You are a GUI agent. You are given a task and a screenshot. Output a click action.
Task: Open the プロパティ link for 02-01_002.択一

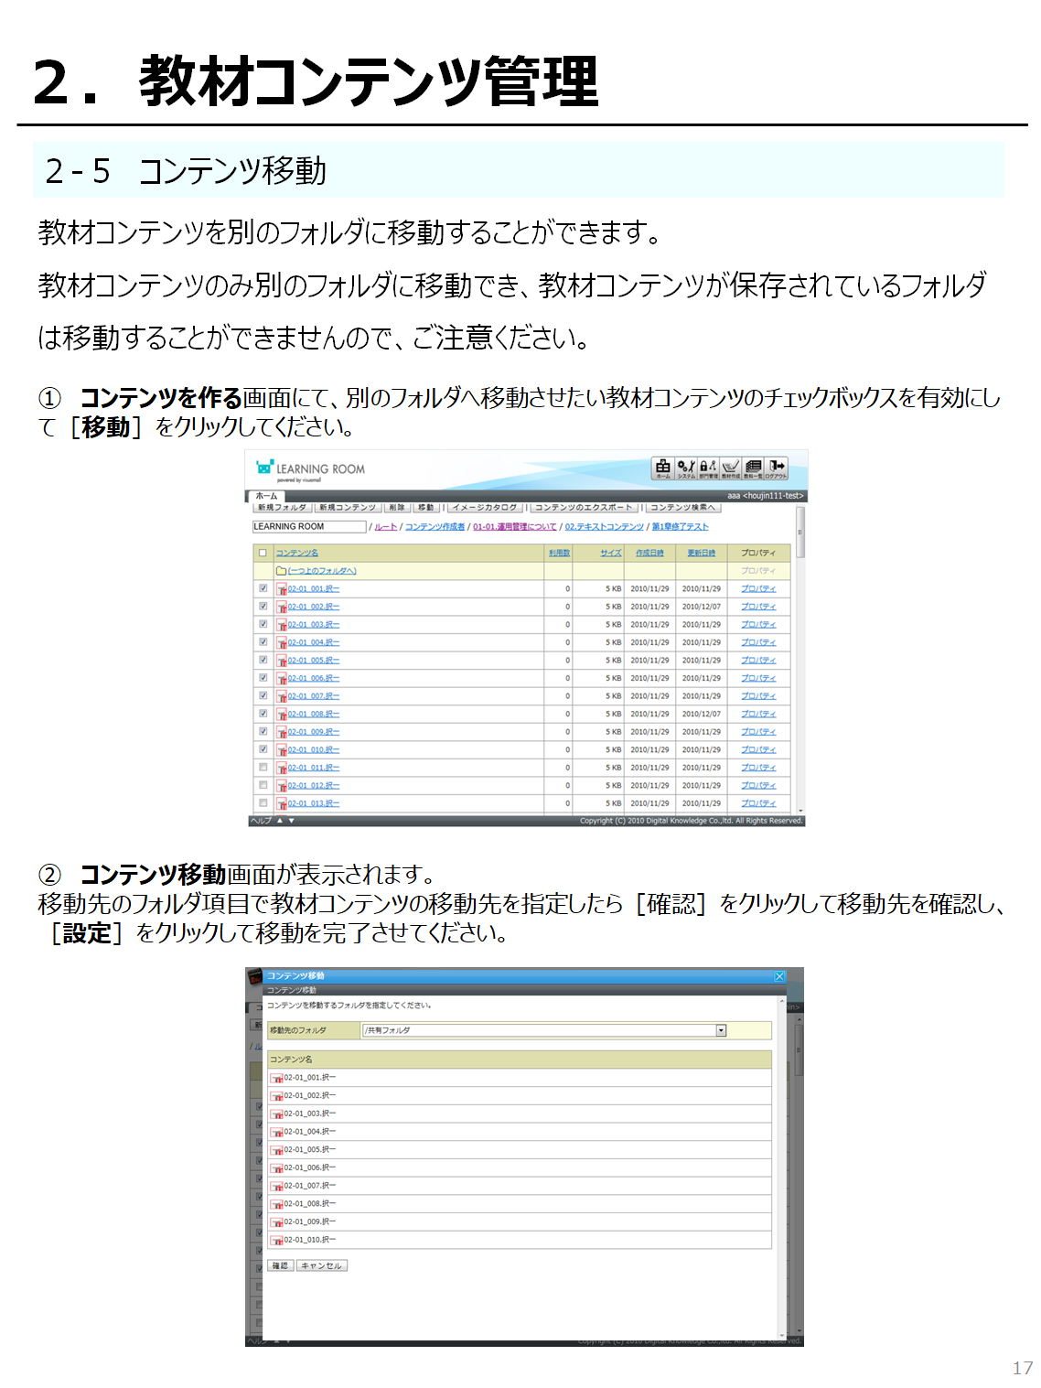pyautogui.click(x=758, y=607)
